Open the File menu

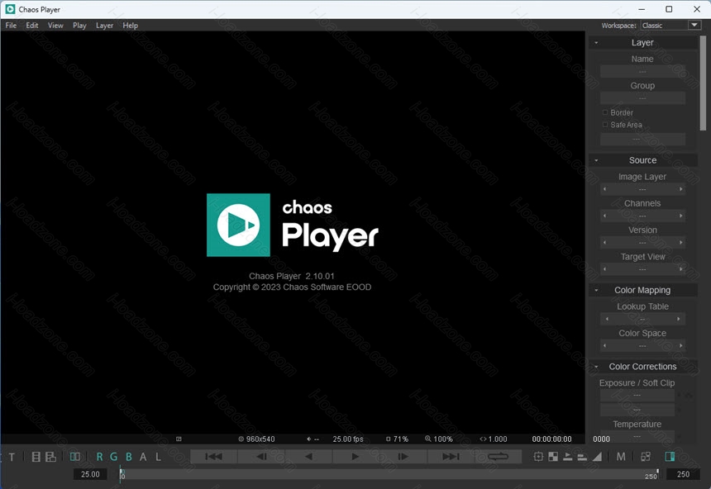[11, 26]
